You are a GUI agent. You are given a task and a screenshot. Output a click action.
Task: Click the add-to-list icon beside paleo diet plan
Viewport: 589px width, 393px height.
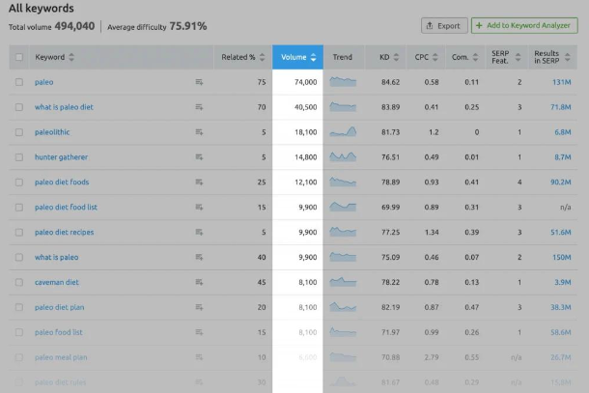[199, 307]
